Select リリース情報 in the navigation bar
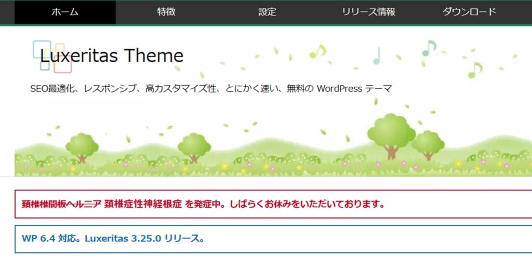 (368, 12)
